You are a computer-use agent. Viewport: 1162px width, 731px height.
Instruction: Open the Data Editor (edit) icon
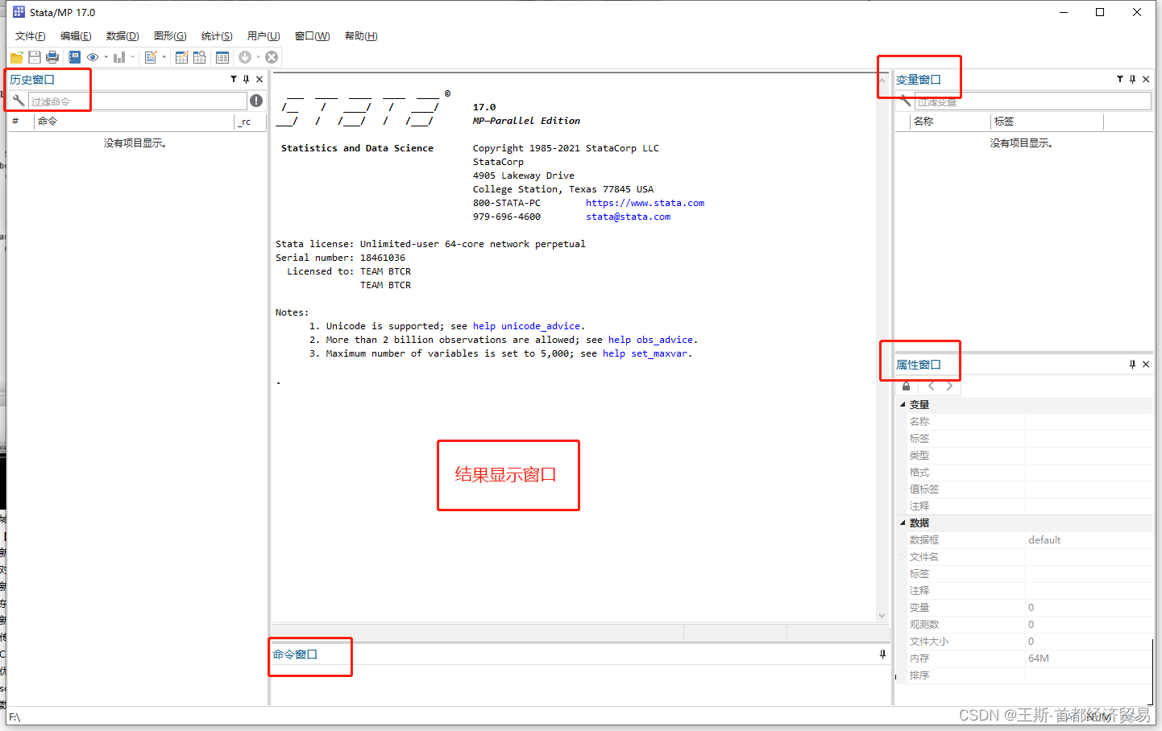(x=181, y=57)
